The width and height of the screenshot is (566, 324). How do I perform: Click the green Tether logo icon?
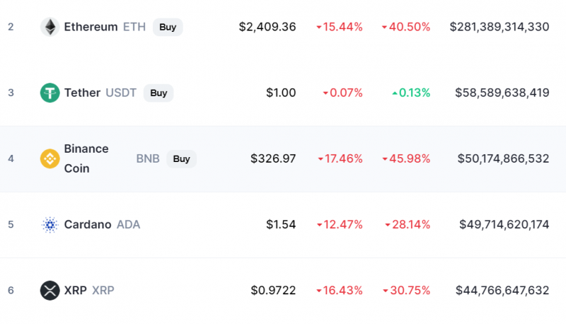(50, 93)
